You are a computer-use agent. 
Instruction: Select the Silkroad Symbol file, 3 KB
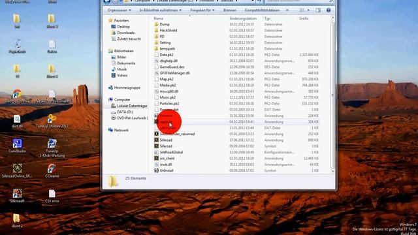tap(166, 146)
